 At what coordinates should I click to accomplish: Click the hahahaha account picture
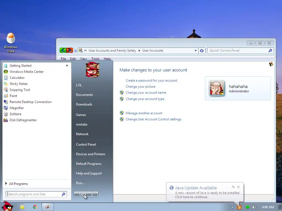pyautogui.click(x=217, y=88)
